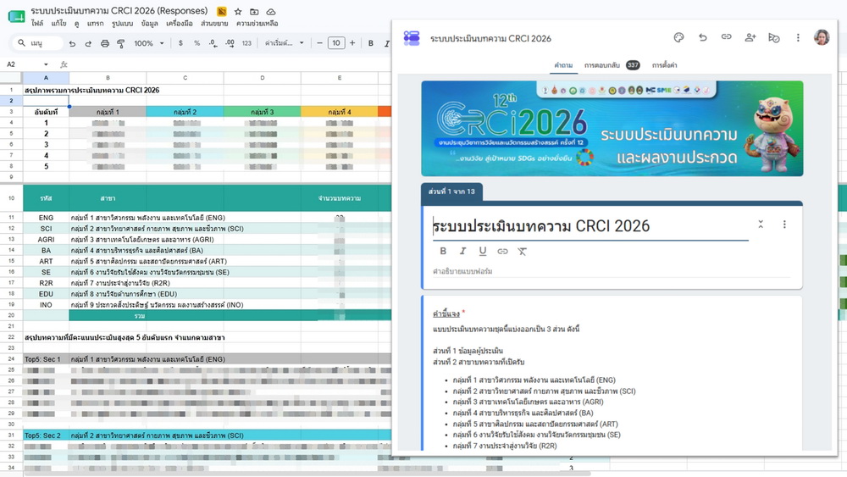Click the form description field คำอธิบายแบบฟอร์ม
This screenshot has height=477, width=847.
click(611, 271)
